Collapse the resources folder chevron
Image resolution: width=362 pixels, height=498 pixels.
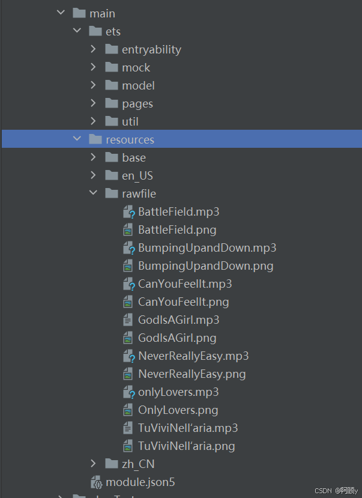pyautogui.click(x=77, y=139)
